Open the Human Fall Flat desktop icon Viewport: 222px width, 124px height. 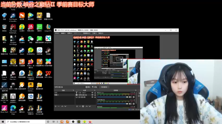[x=4, y=99]
